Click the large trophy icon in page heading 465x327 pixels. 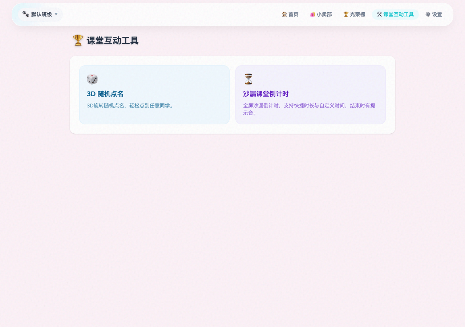pyautogui.click(x=78, y=40)
